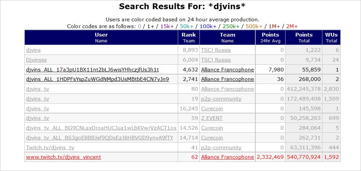This screenshot has width=361, height=171.
Task: Click the Rank Team column header
Action: coord(189,37)
